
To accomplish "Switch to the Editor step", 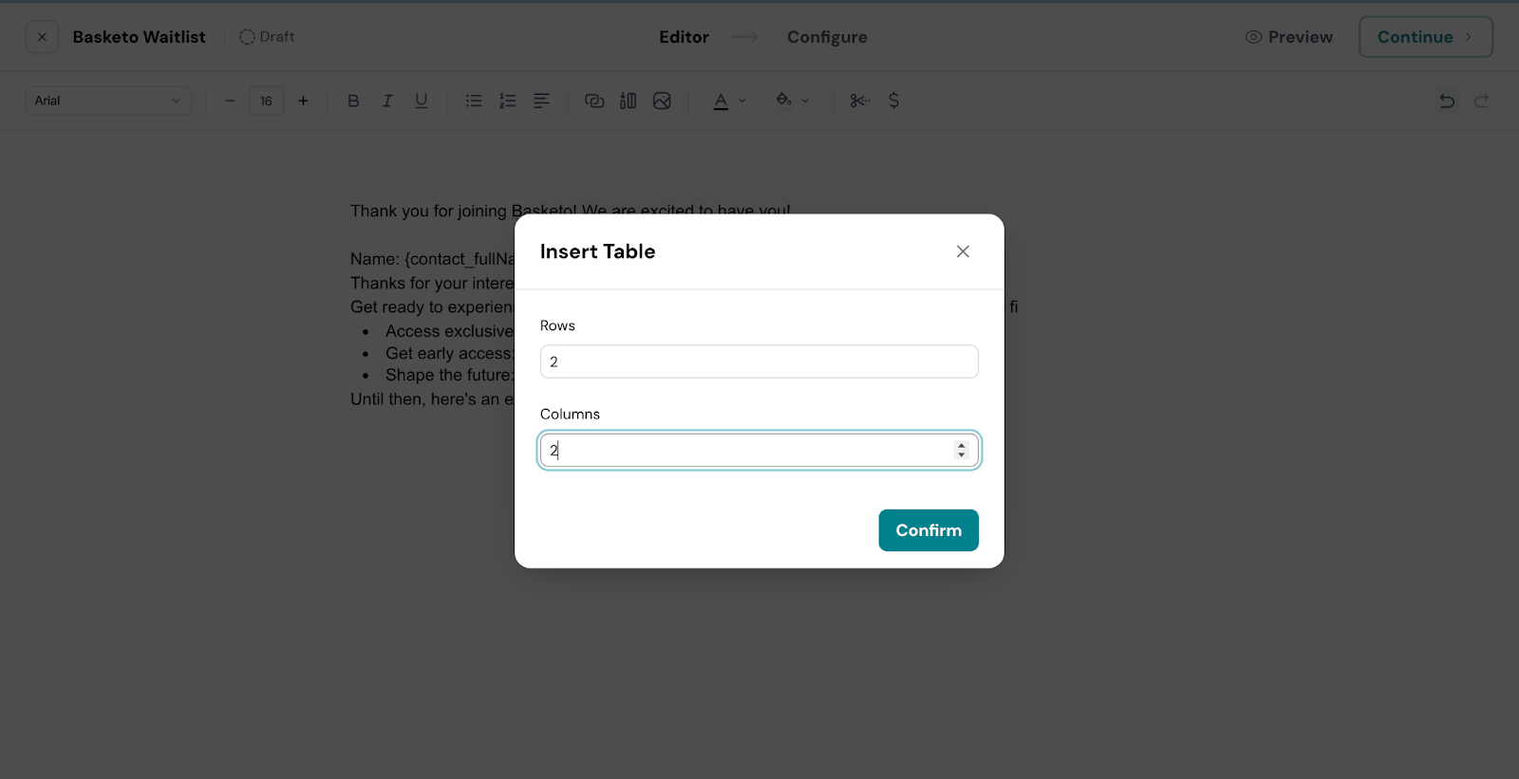I will coord(684,37).
